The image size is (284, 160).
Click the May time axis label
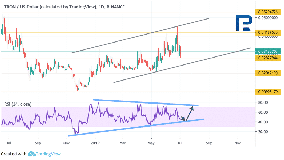[151, 143]
